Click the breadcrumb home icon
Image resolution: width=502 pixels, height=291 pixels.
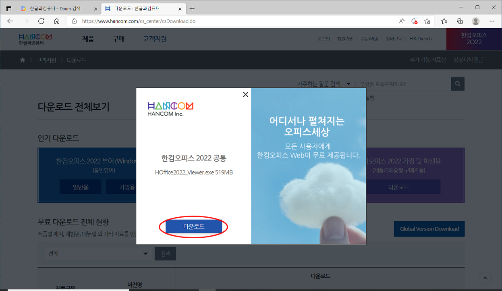tap(23, 60)
